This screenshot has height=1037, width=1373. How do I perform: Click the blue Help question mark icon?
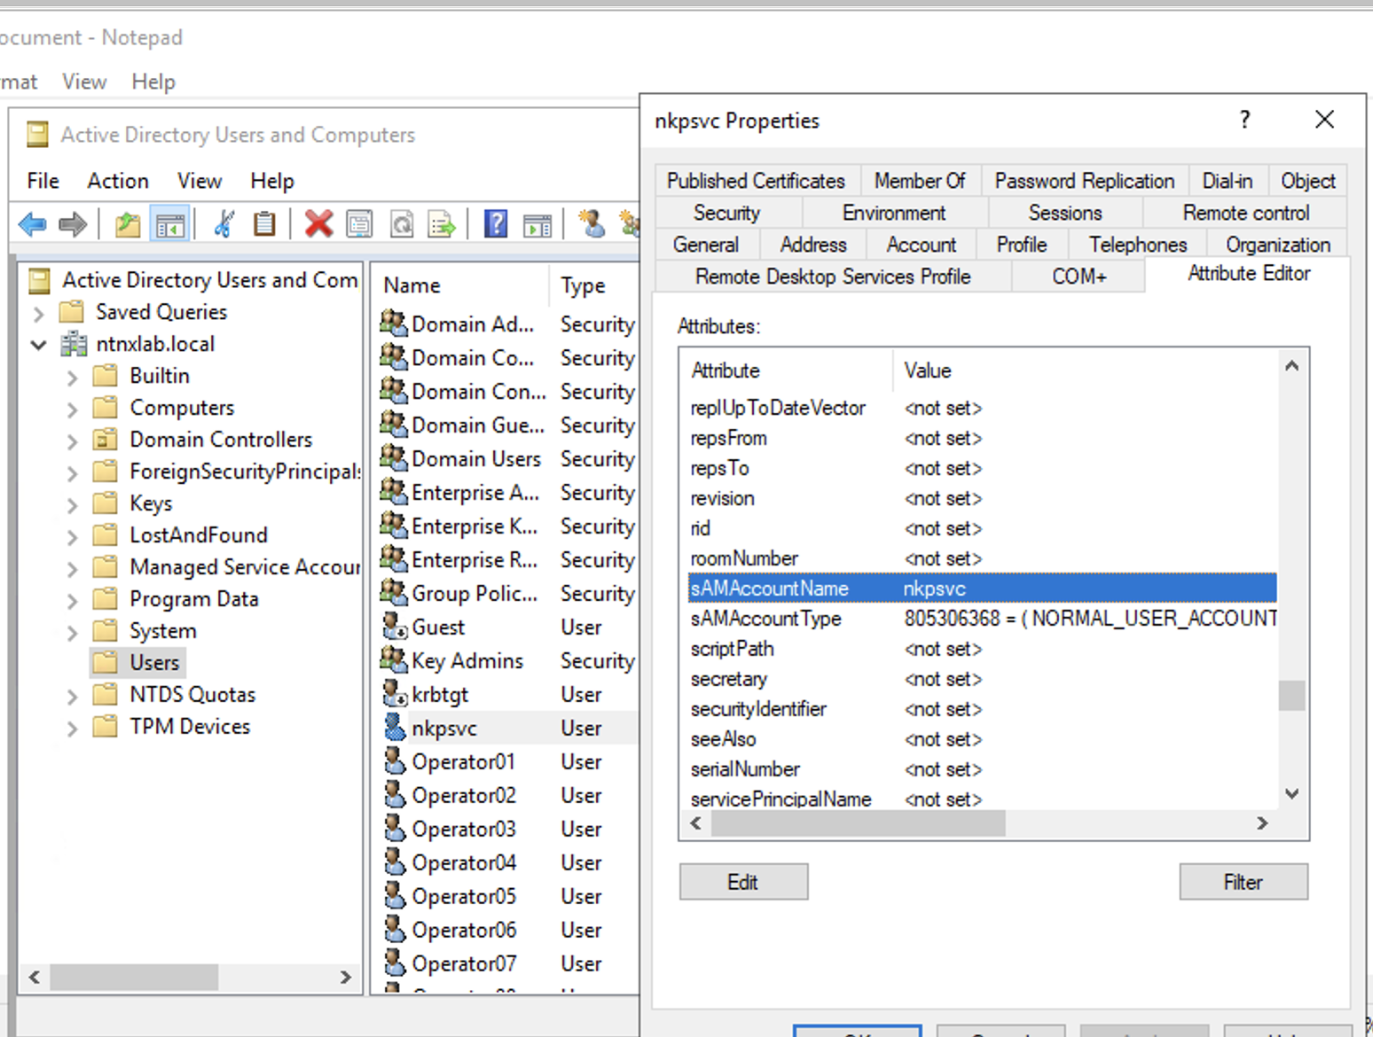pos(496,224)
